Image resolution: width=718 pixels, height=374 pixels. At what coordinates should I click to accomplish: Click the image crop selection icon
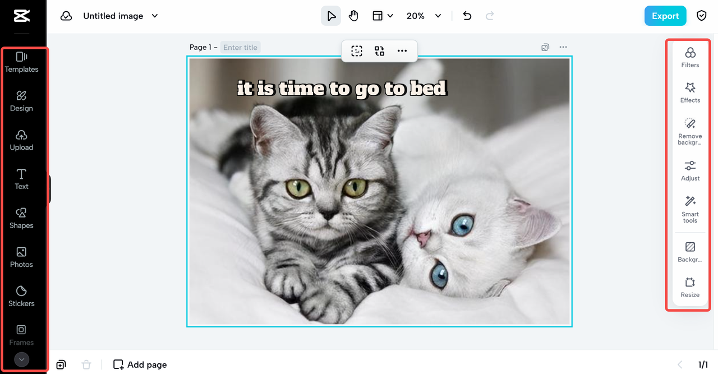357,51
